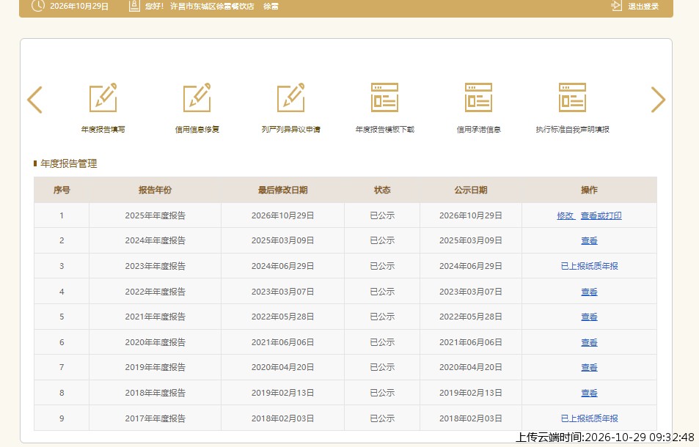Image resolution: width=699 pixels, height=447 pixels.
Task: Open the 列严列异异议申请 icon
Action: tap(291, 97)
